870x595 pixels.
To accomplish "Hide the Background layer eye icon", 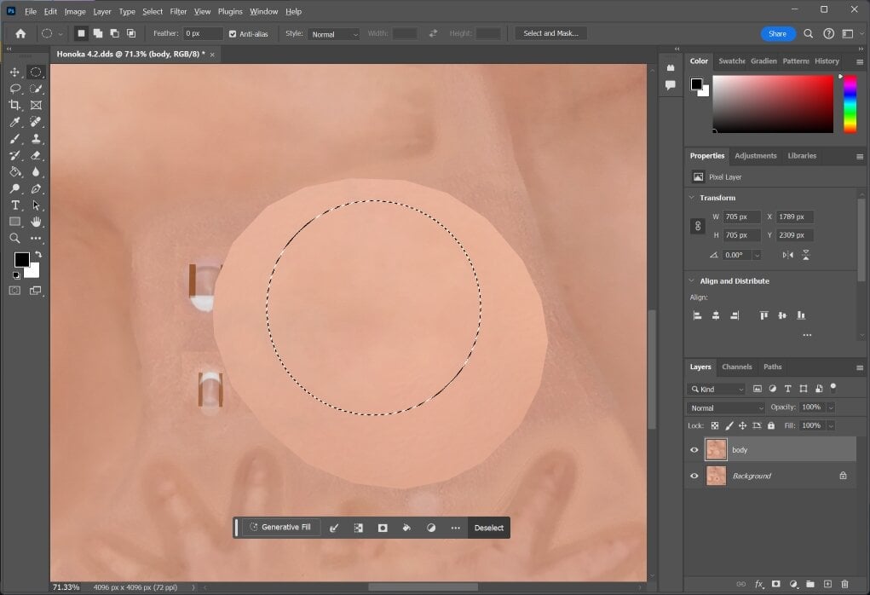I will 694,476.
